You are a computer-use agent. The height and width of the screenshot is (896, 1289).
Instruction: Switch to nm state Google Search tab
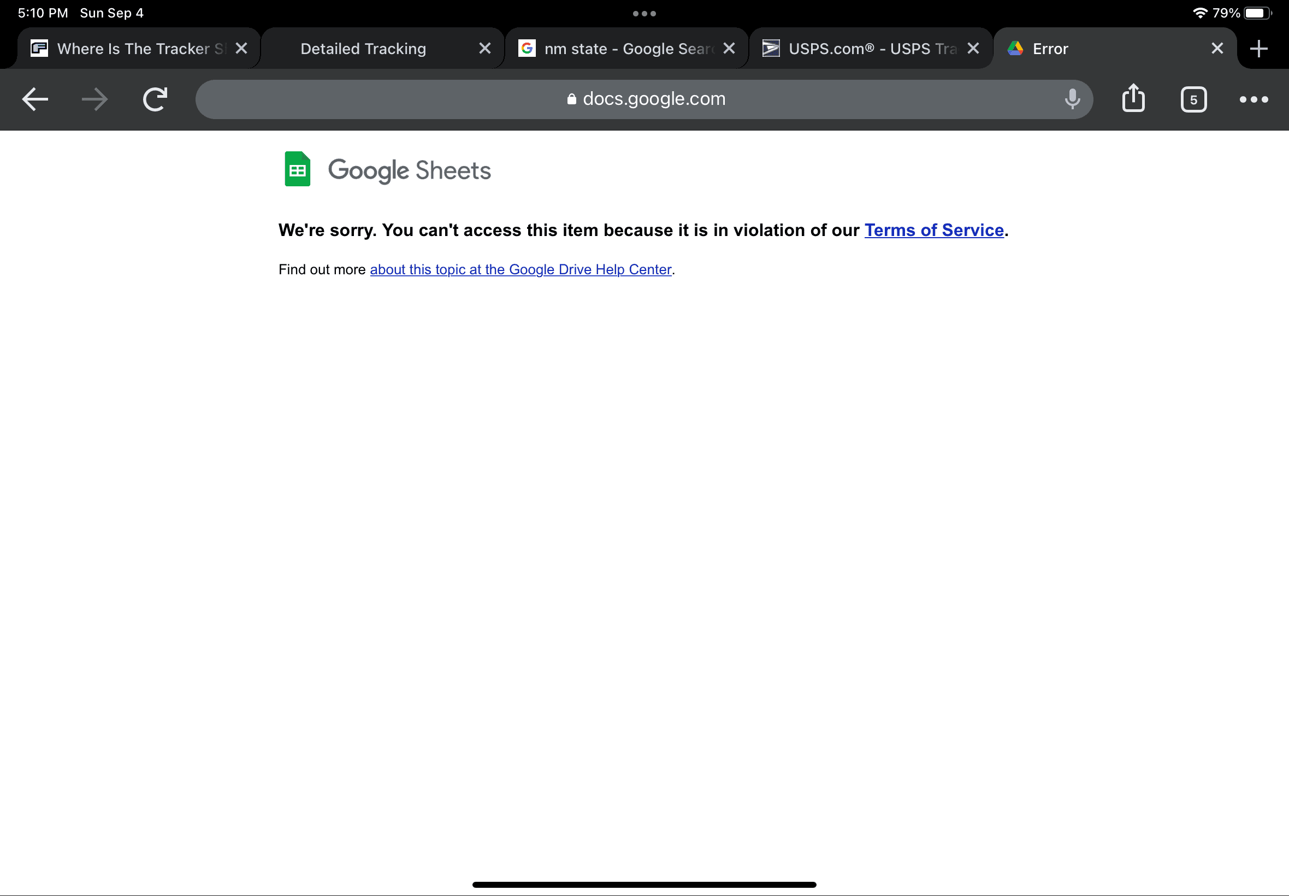coord(627,48)
